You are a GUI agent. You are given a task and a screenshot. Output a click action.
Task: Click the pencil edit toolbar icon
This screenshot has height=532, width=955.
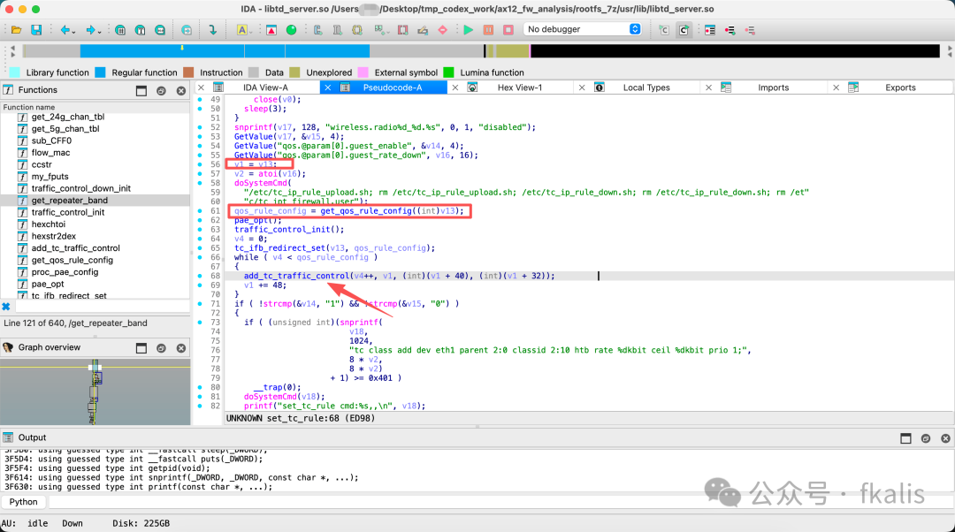(423, 30)
